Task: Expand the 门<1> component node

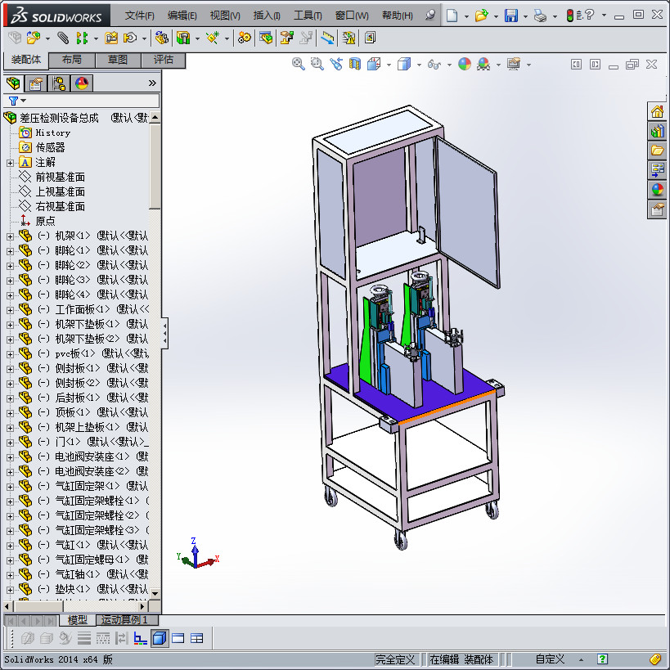Action: [x=10, y=443]
